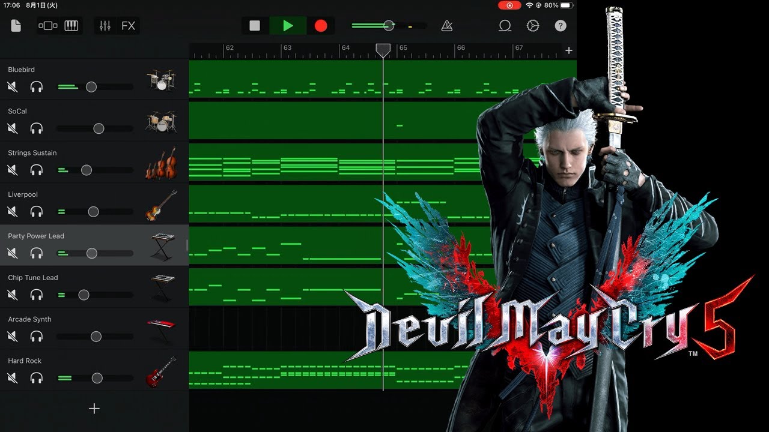
Task: Mute the Chip Tune Lead track
Action: [x=13, y=295]
